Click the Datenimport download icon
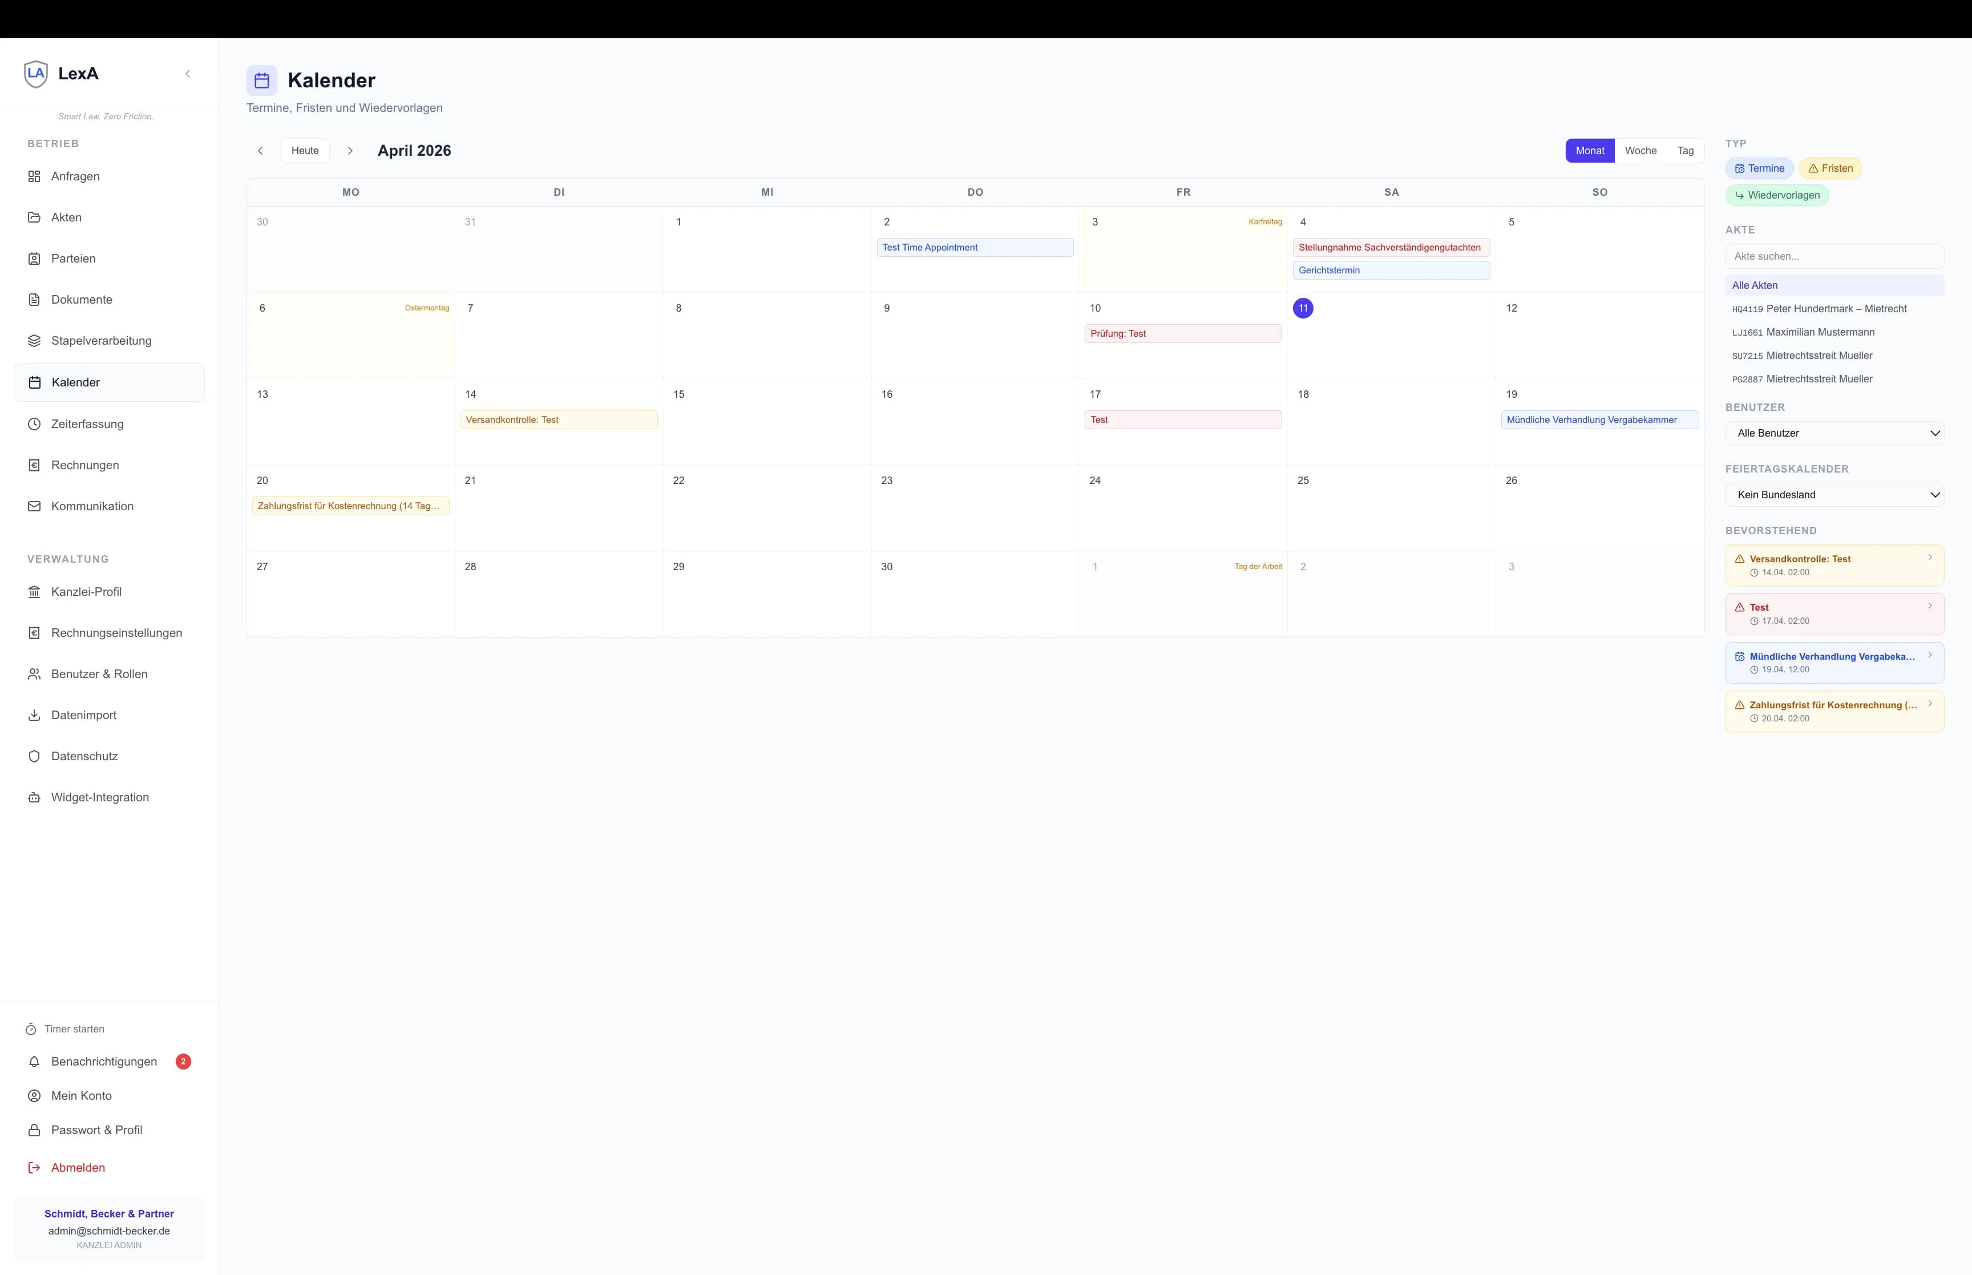1972x1275 pixels. 34,715
